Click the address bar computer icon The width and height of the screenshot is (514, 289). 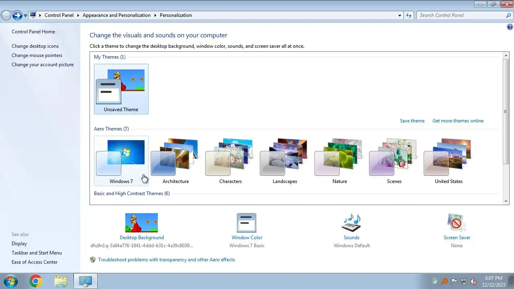pos(33,15)
